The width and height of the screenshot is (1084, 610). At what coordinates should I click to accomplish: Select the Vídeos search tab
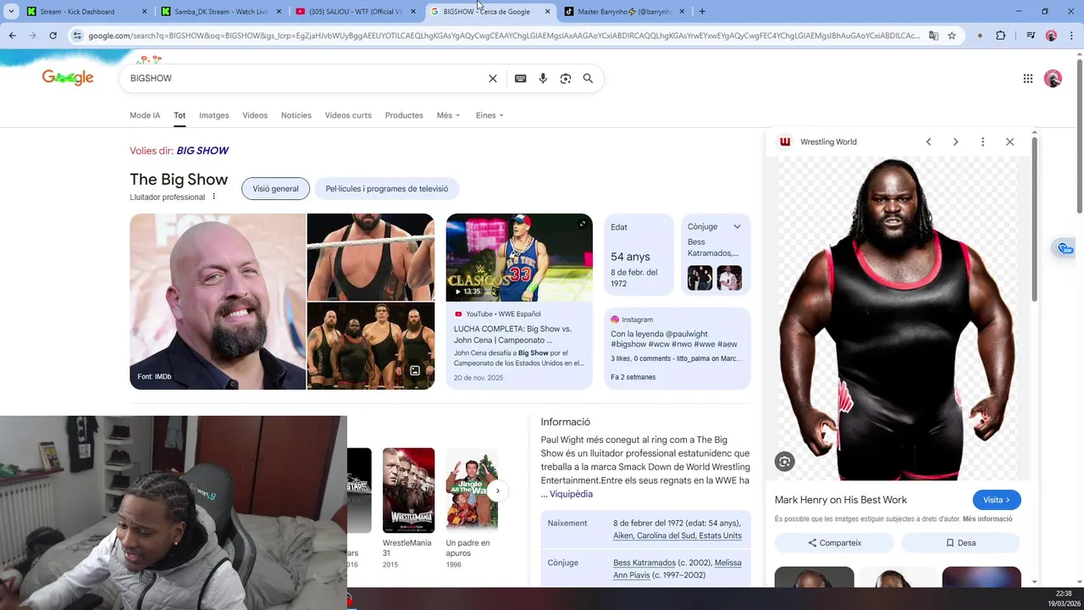(x=255, y=115)
